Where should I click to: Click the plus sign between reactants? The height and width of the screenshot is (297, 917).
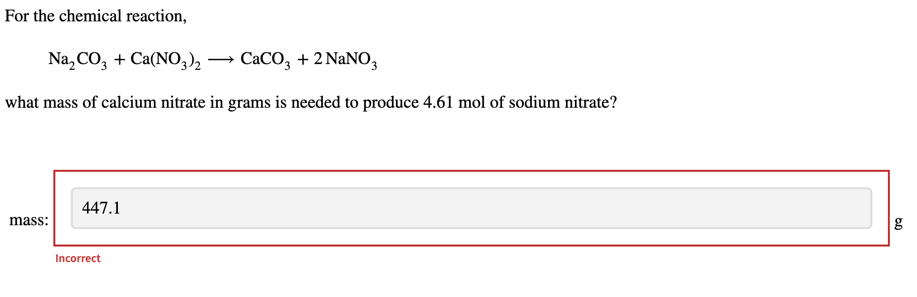[119, 58]
